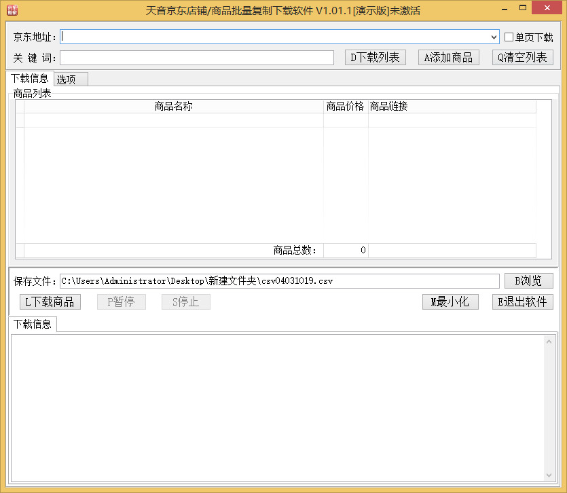Maximize the window from the title bar
Image resolution: width=567 pixels, height=493 pixels.
pyautogui.click(x=522, y=7)
